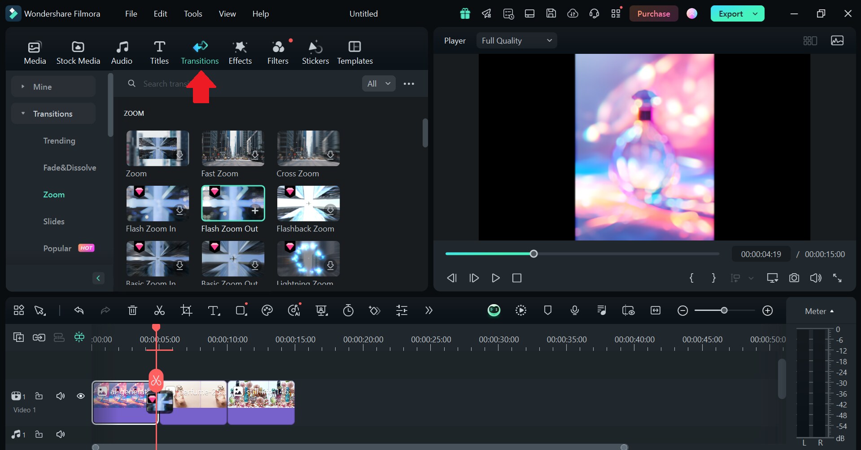Open the All filter dropdown
Viewport: 861px width, 450px height.
point(379,84)
